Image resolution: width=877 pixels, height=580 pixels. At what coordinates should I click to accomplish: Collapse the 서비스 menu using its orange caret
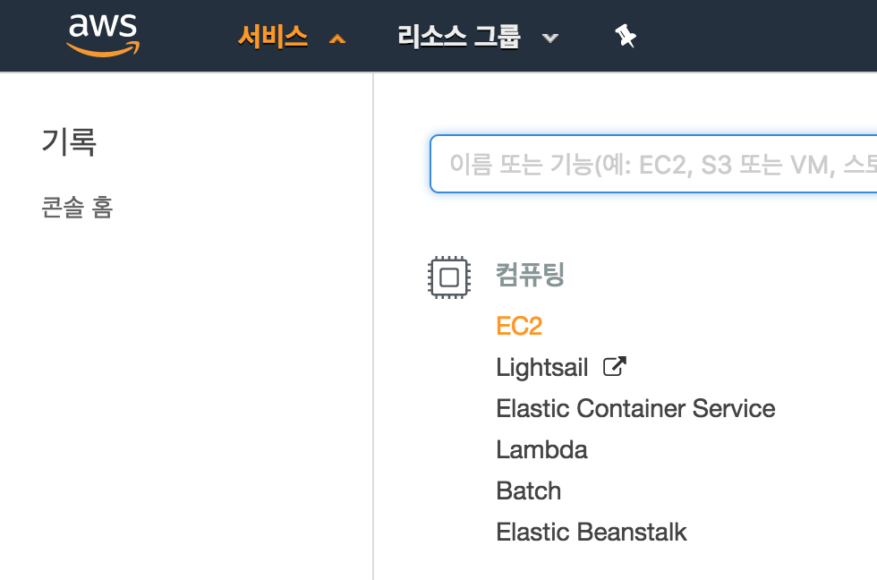click(337, 38)
